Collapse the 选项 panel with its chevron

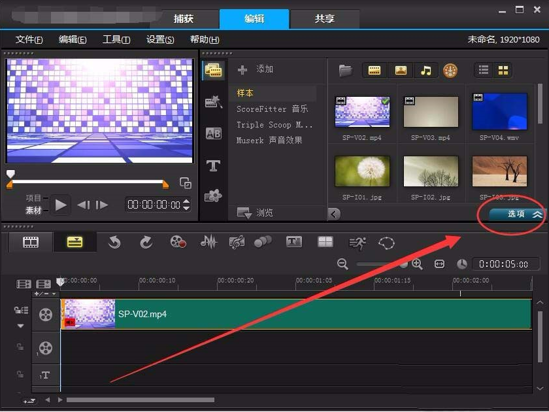537,214
